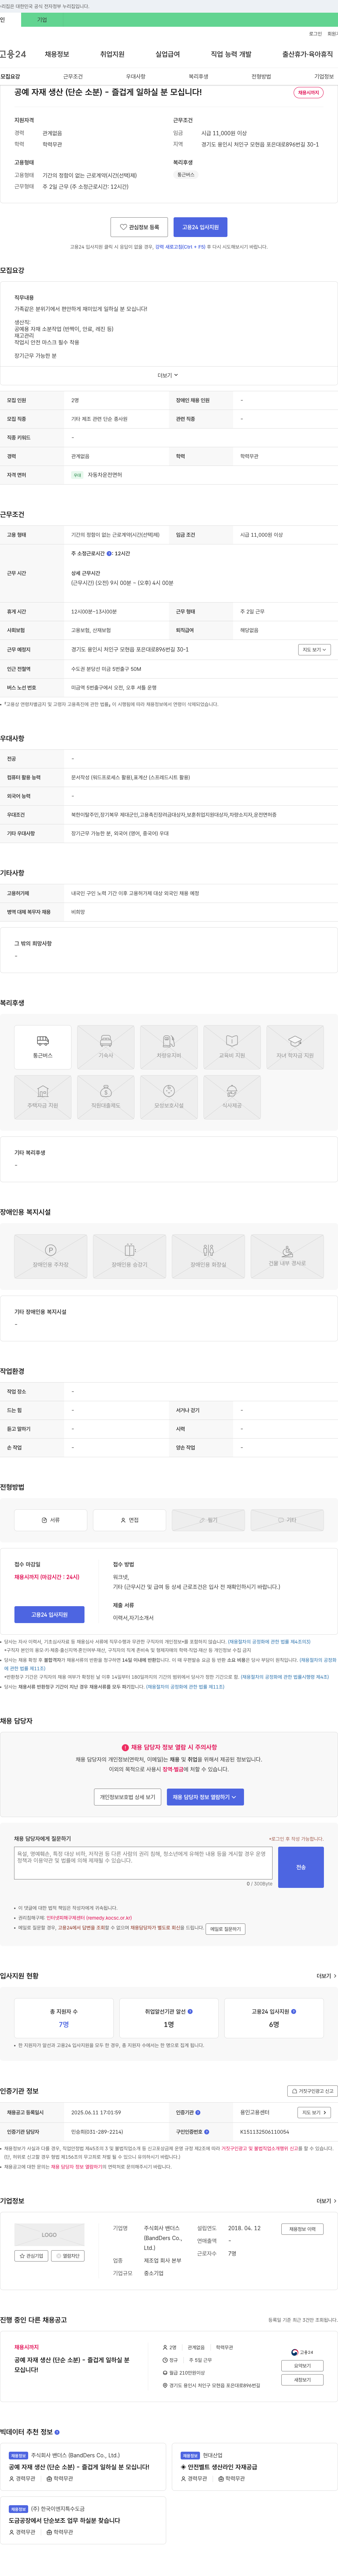
Task: Select the 면접 screening method
Action: point(130,1520)
